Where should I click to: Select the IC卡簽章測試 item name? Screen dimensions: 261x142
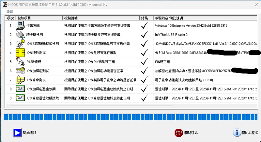[x=36, y=80]
